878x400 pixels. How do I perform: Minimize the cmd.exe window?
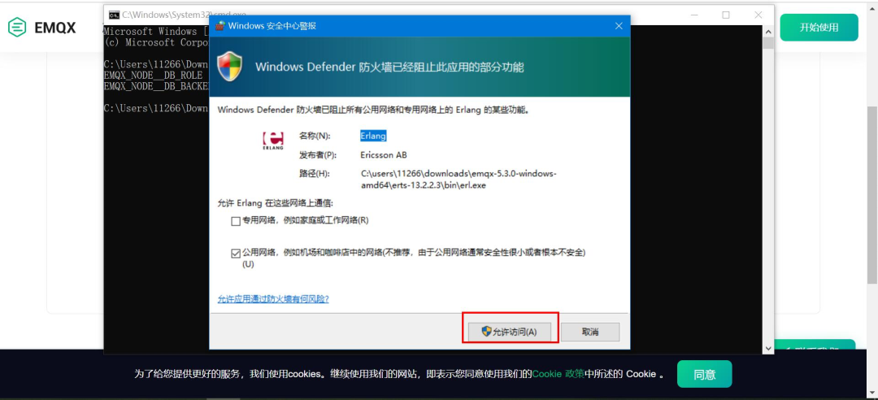(693, 15)
